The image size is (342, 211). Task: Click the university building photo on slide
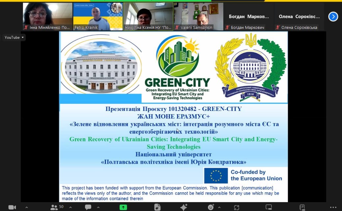point(101,66)
